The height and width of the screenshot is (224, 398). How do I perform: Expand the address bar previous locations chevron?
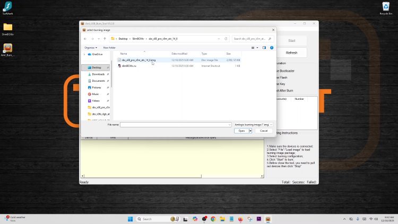(x=219, y=39)
